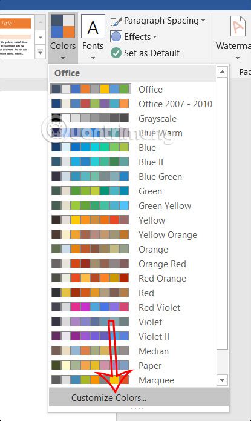Viewport: 251px width, 421px height.
Task: Select the Office 2007 - 2010 scheme
Action: tap(132, 104)
